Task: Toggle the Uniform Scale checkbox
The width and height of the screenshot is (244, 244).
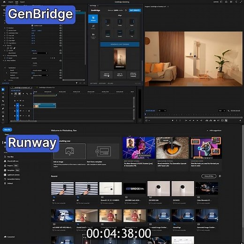Action: coord(32,25)
